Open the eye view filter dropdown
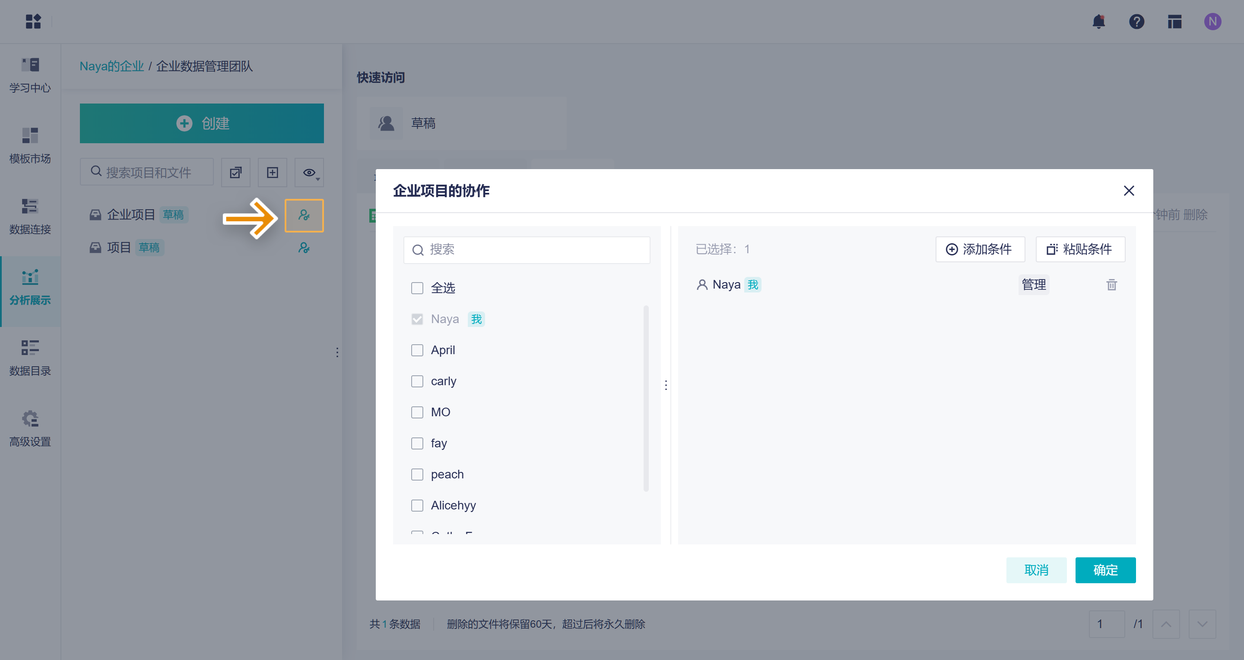 [x=310, y=173]
